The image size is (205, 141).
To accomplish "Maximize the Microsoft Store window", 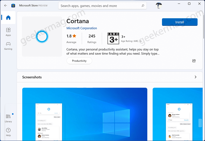I will tap(189, 4).
